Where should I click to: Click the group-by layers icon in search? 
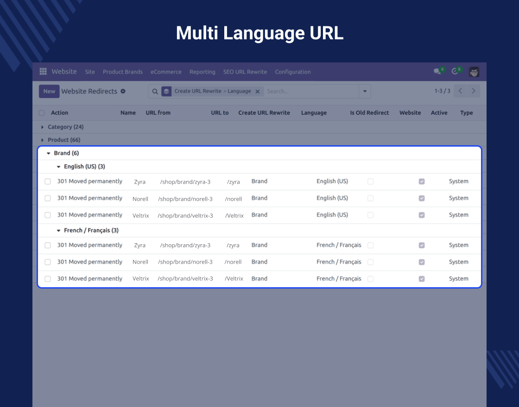click(x=166, y=92)
